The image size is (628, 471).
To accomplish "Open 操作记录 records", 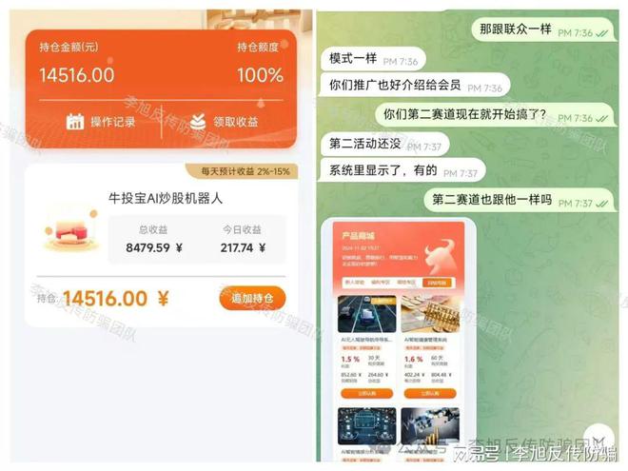I will (113, 122).
